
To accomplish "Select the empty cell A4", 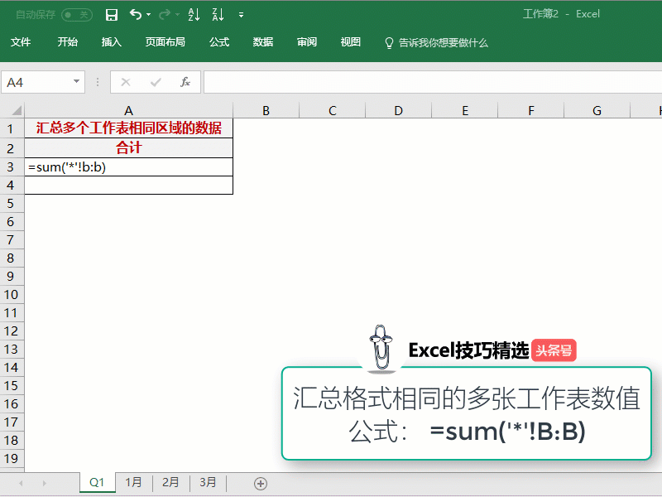I will pos(129,185).
